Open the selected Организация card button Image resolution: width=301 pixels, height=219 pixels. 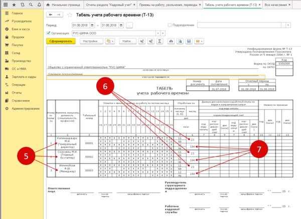tap(163, 33)
